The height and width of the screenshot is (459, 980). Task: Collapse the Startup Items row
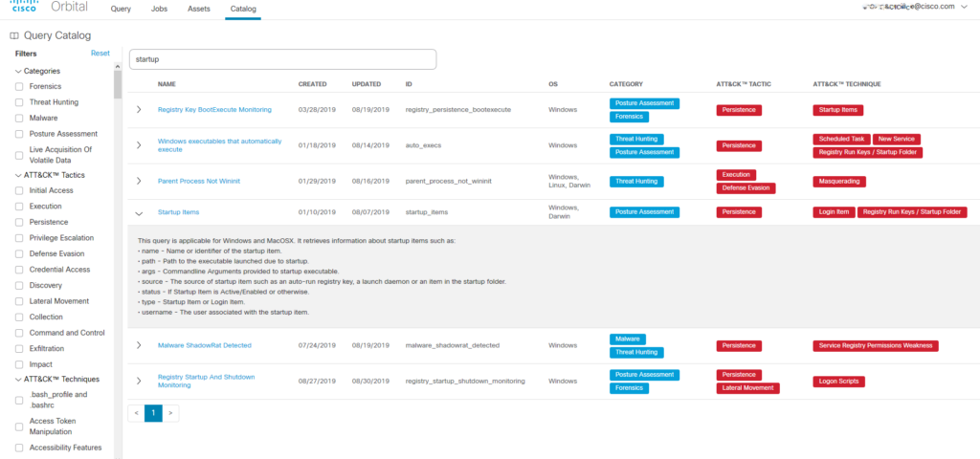139,212
